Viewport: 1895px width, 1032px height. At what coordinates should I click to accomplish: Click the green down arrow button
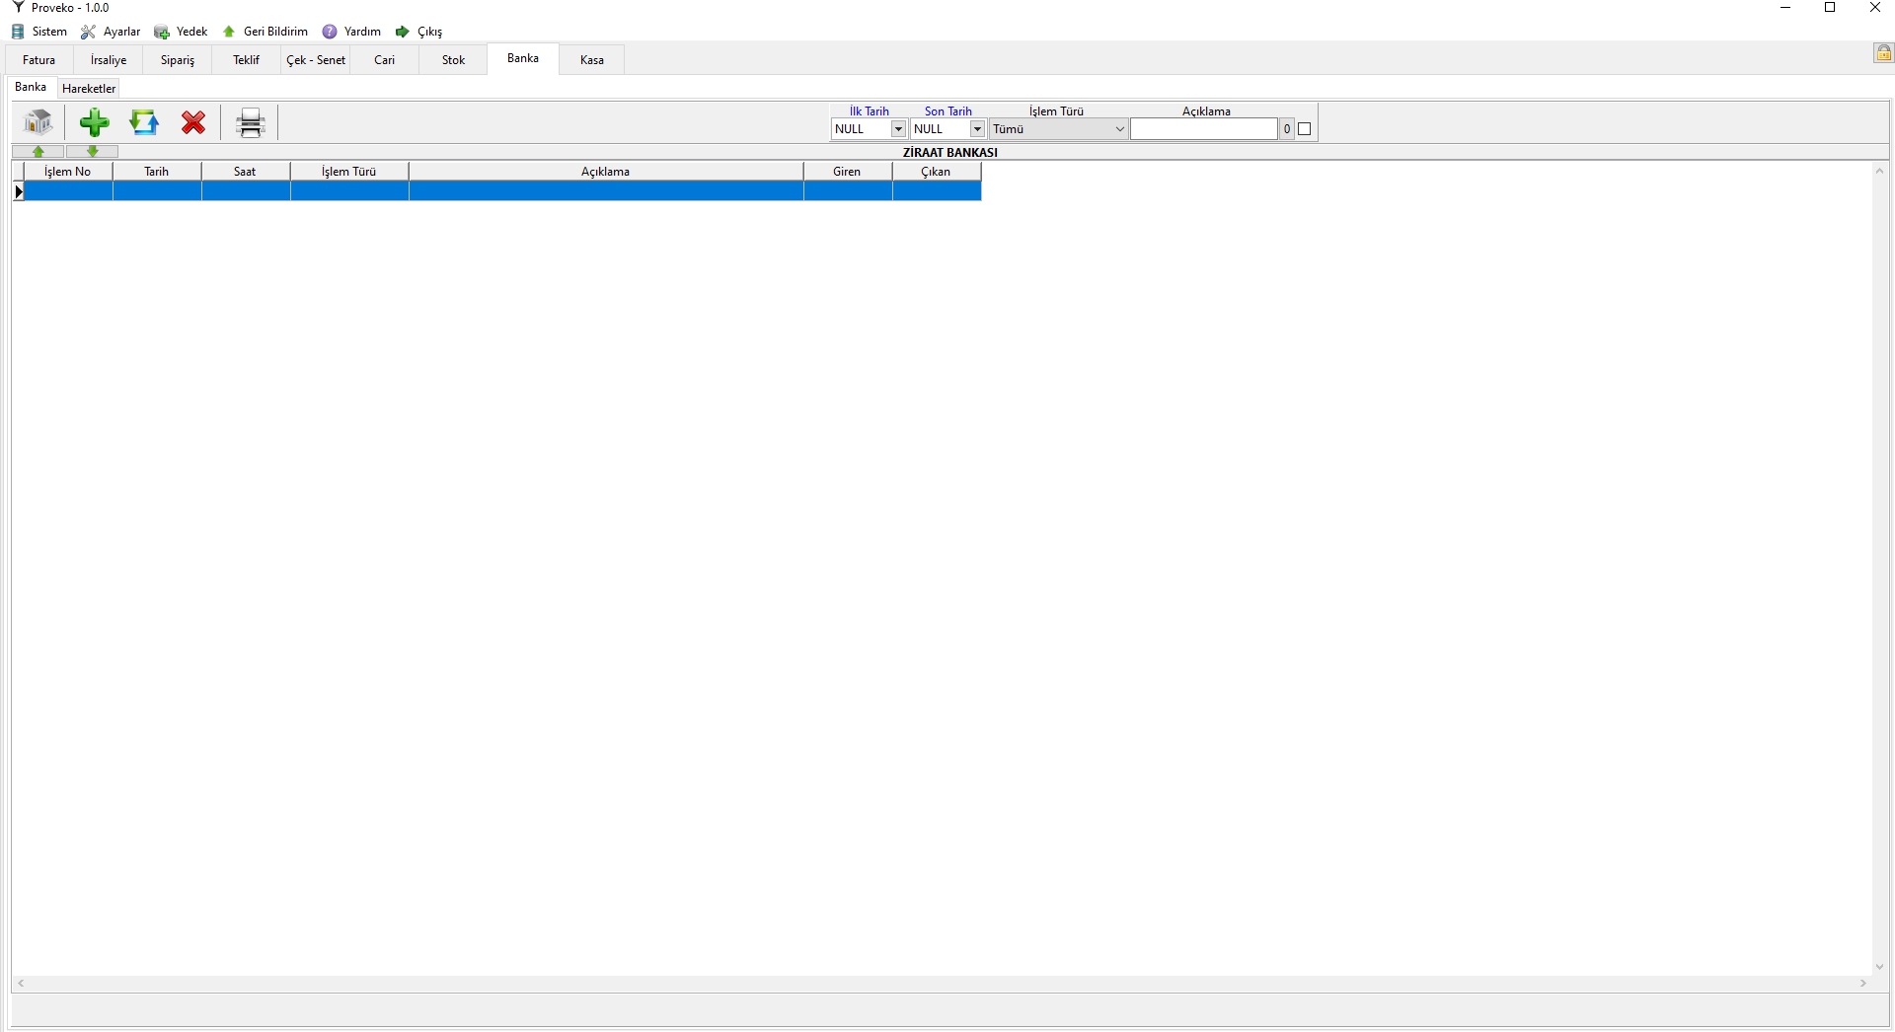[93, 151]
